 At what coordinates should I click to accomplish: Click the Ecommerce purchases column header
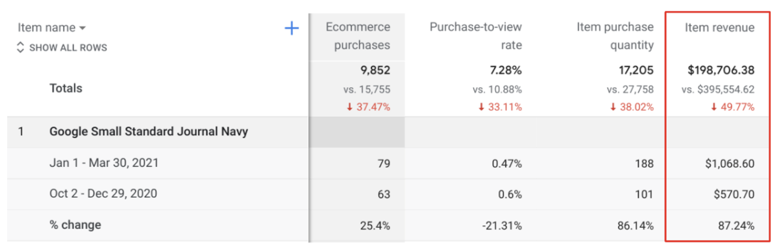tap(358, 36)
